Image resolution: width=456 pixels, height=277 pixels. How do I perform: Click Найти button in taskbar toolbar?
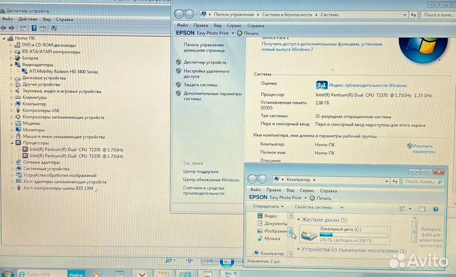(x=76, y=274)
